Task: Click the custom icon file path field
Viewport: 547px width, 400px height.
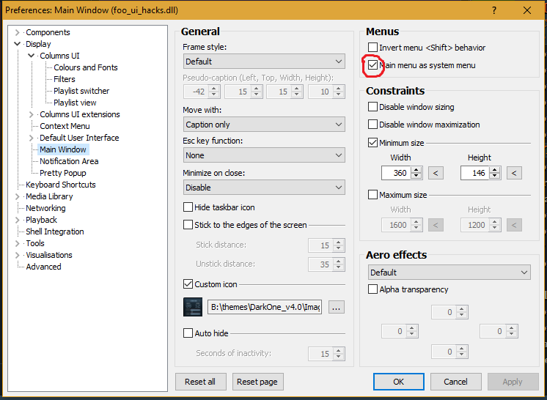Action: [x=265, y=308]
